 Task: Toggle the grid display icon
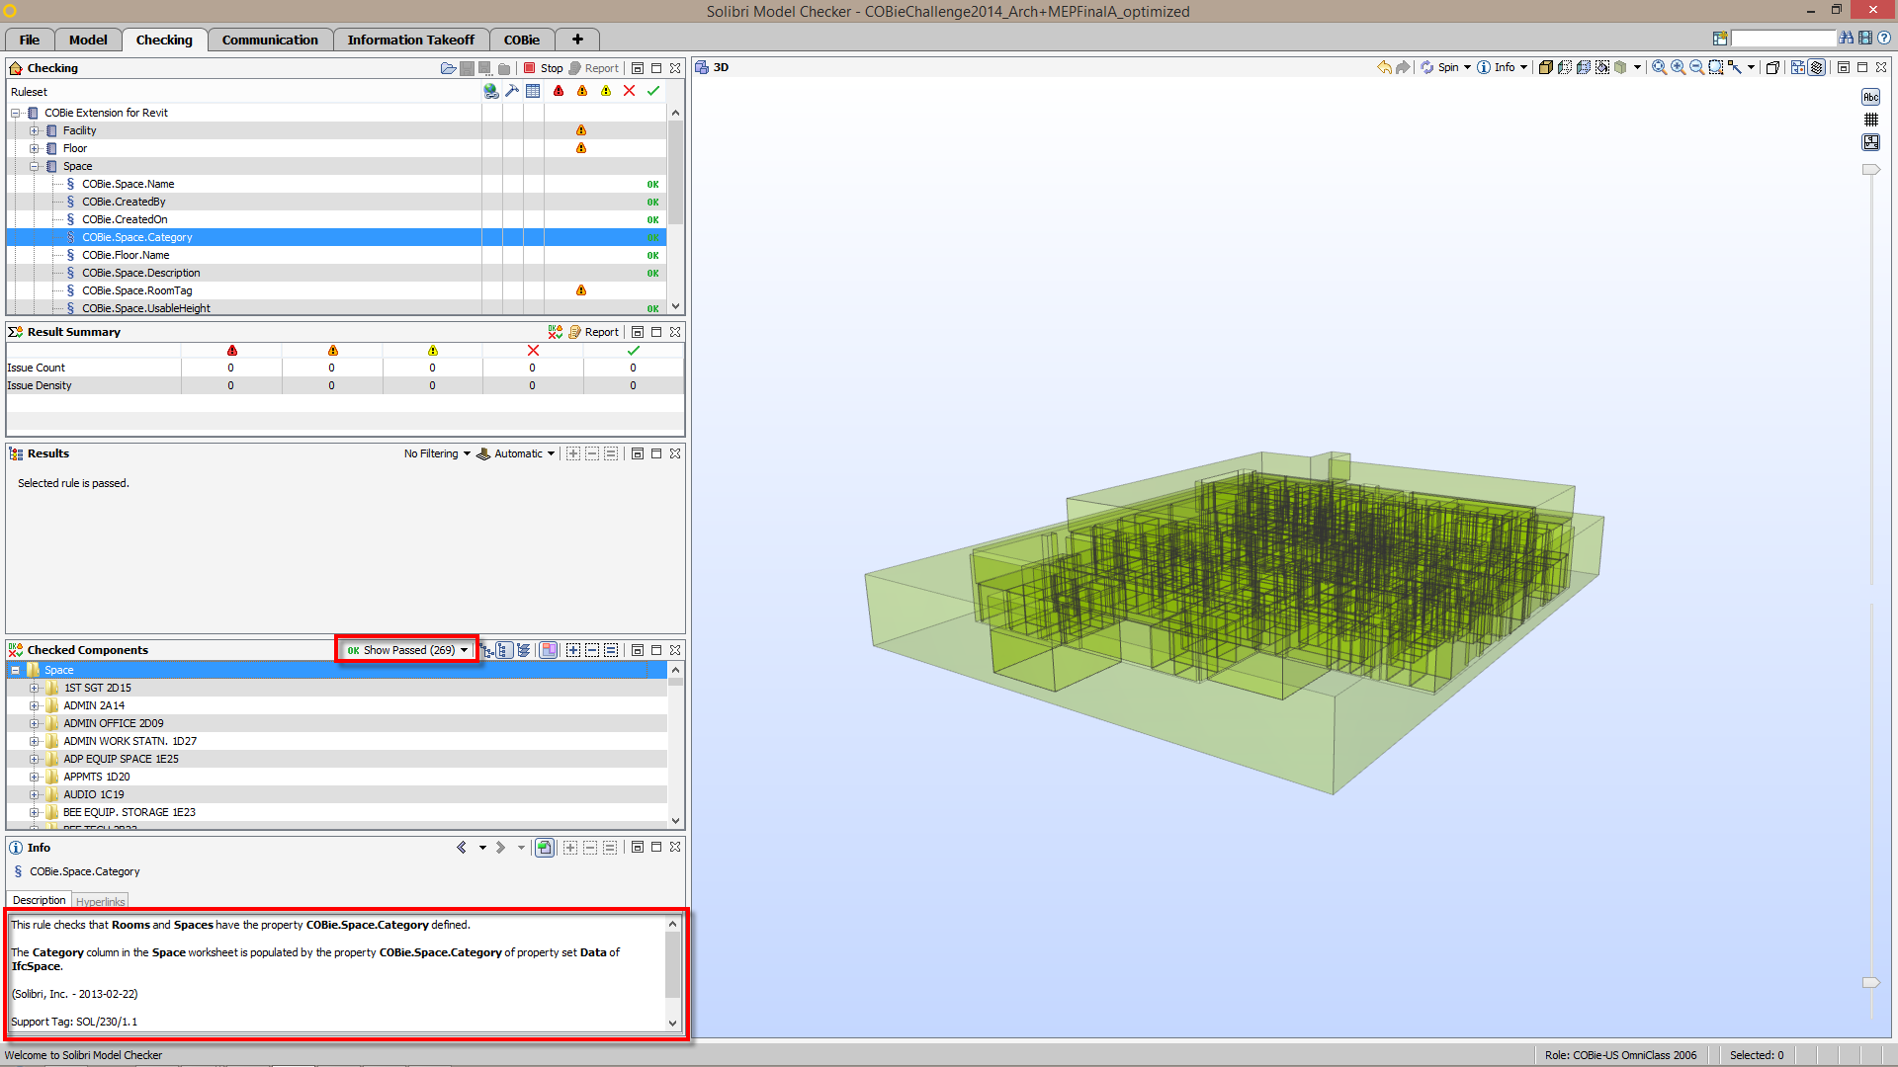[1870, 120]
